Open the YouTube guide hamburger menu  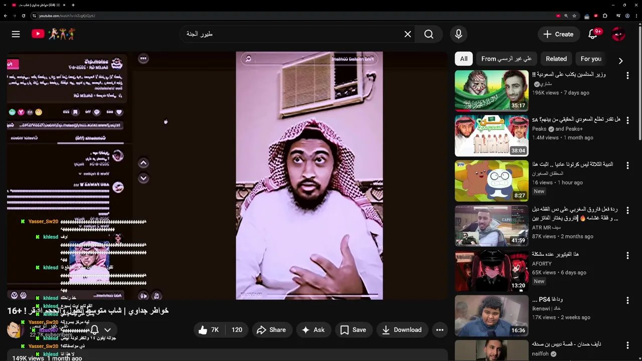point(16,34)
